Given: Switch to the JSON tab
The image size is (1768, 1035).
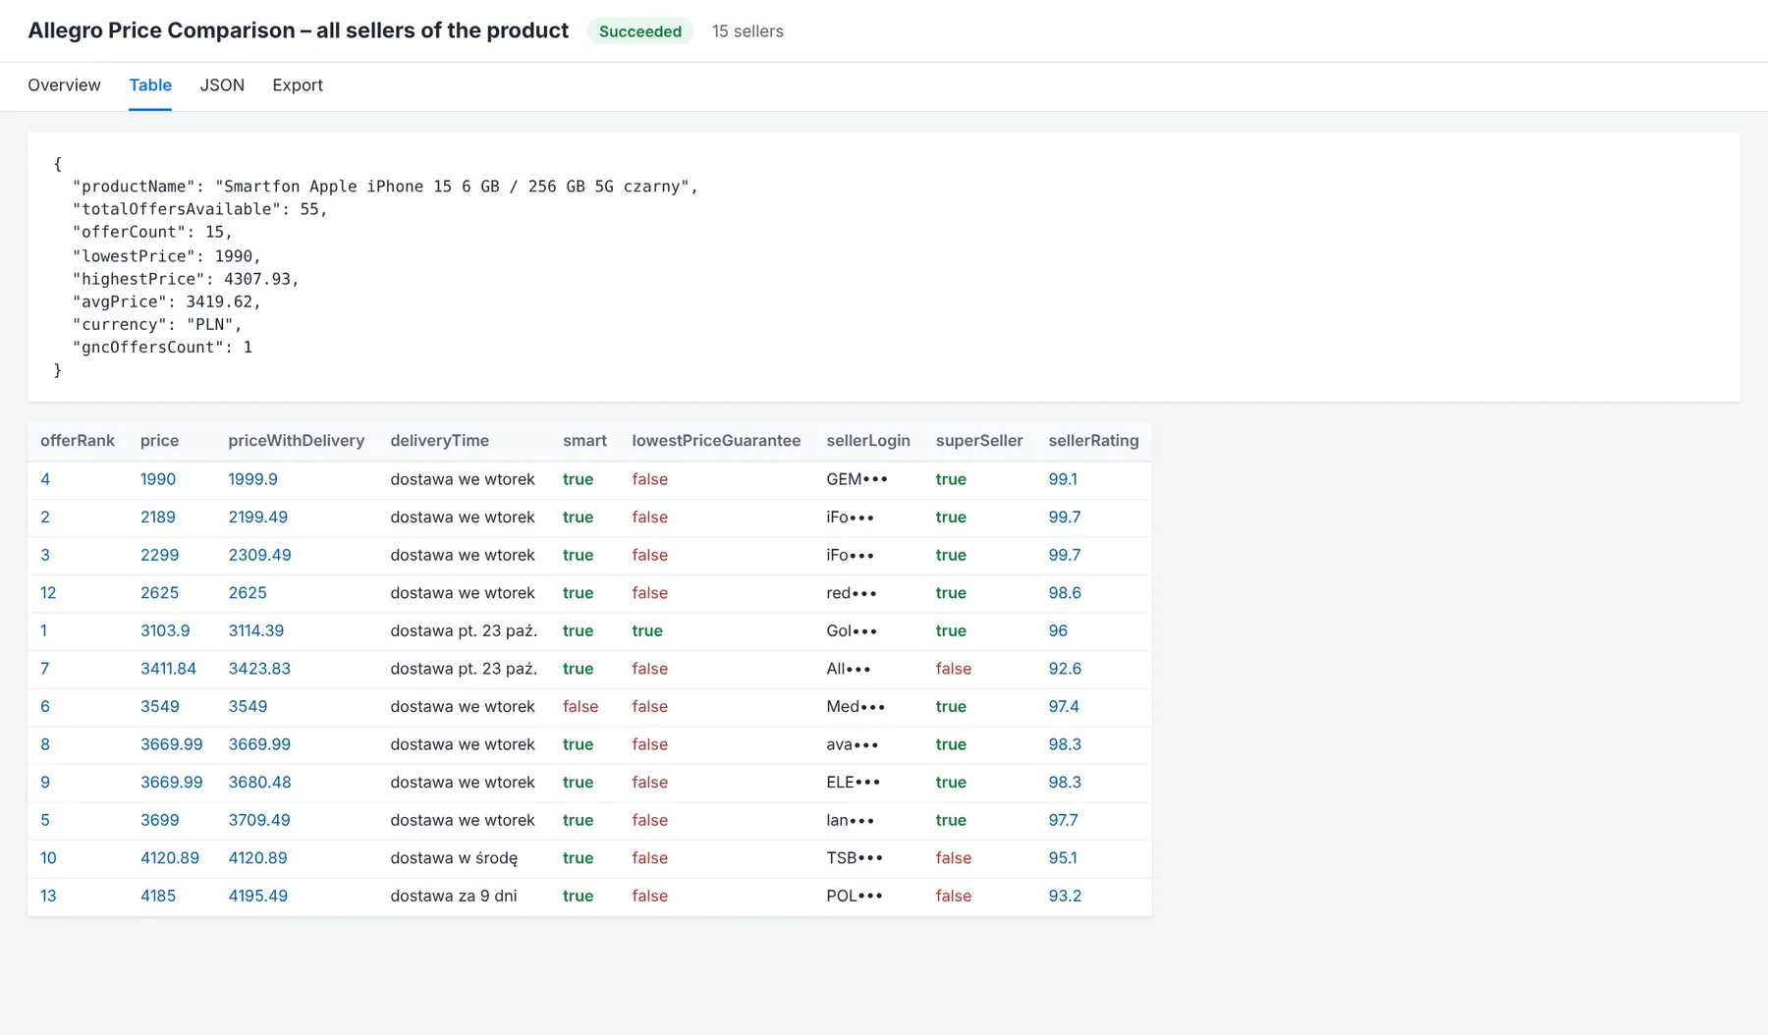Looking at the screenshot, I should pos(222,85).
